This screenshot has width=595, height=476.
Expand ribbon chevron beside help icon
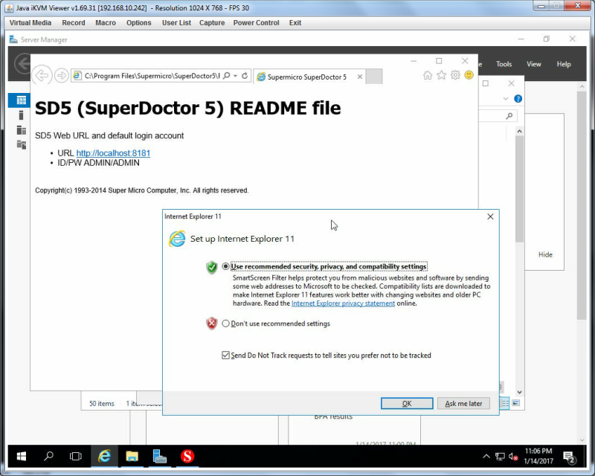click(x=506, y=99)
